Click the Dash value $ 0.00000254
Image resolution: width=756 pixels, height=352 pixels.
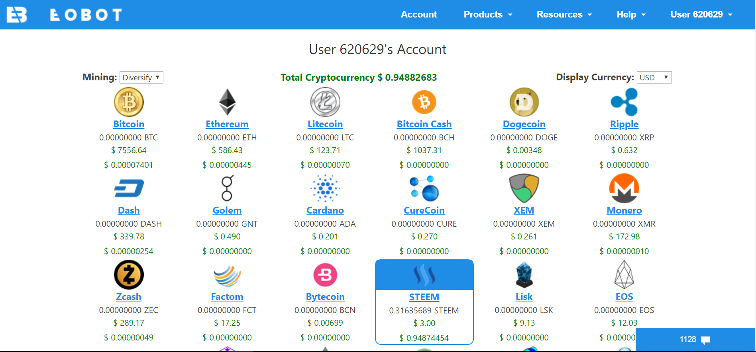[x=129, y=251]
